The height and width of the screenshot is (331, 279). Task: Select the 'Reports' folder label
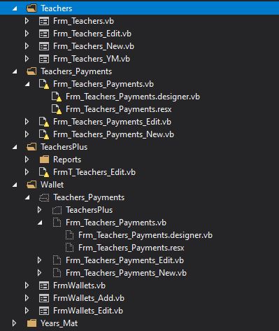coord(67,160)
